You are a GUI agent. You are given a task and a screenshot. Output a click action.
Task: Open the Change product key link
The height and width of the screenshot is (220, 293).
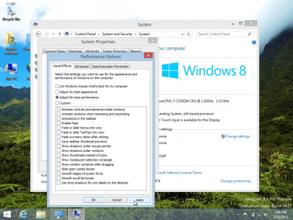click(x=235, y=181)
